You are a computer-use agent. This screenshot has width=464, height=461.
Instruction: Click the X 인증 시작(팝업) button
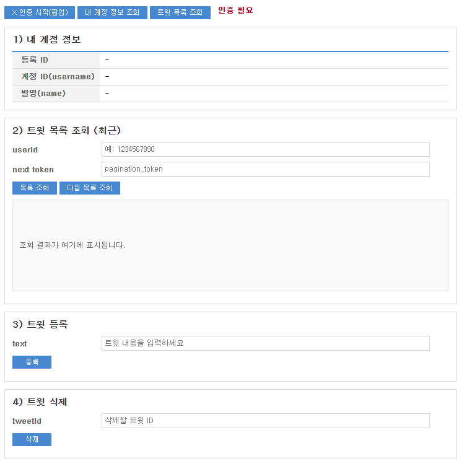coord(40,12)
